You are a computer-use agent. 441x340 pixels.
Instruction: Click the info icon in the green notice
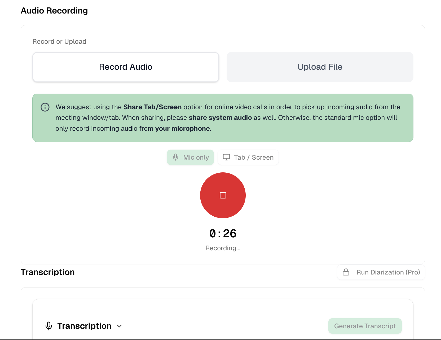[45, 107]
